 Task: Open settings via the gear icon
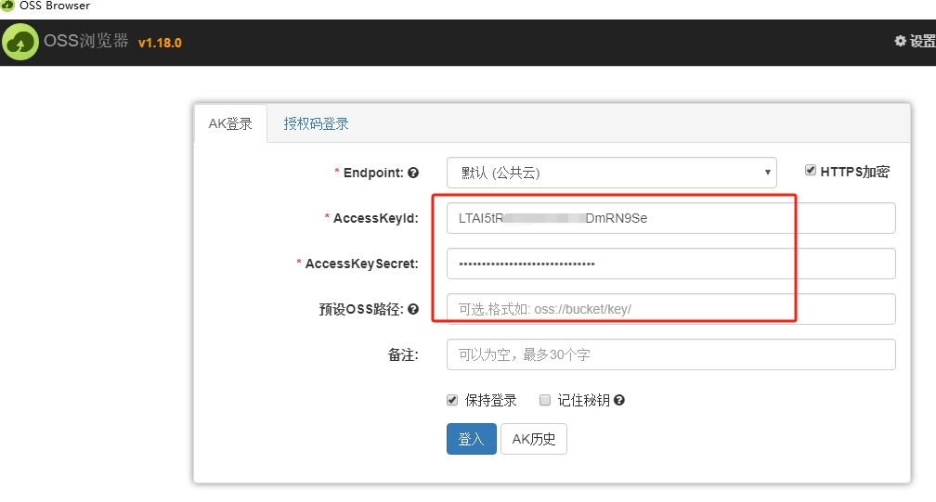900,41
